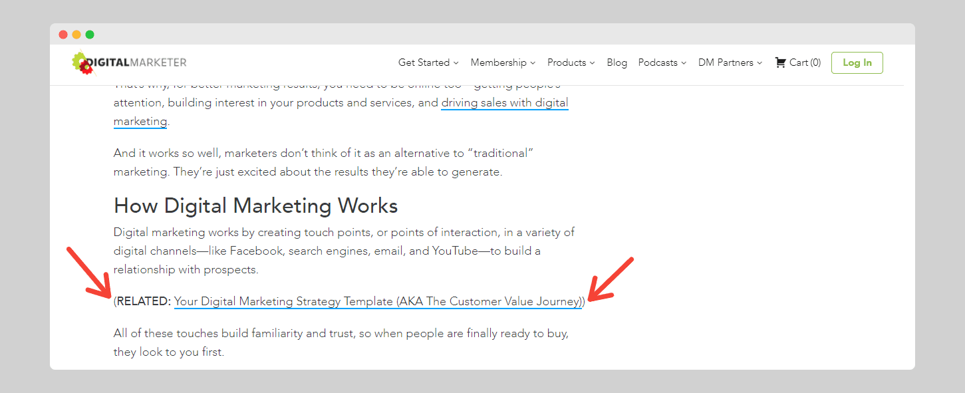The height and width of the screenshot is (393, 965).
Task: Click the "How Digital Marketing Works" heading
Action: pos(255,205)
